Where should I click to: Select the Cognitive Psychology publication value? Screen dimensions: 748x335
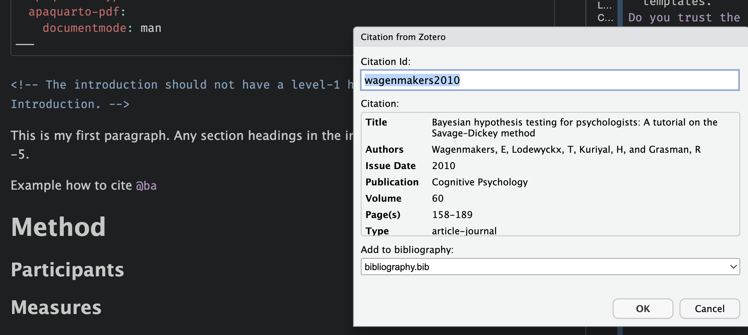click(x=479, y=182)
